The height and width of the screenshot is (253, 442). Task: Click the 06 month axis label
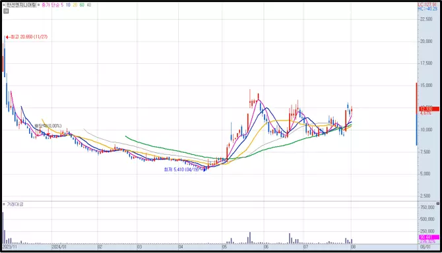point(266,247)
